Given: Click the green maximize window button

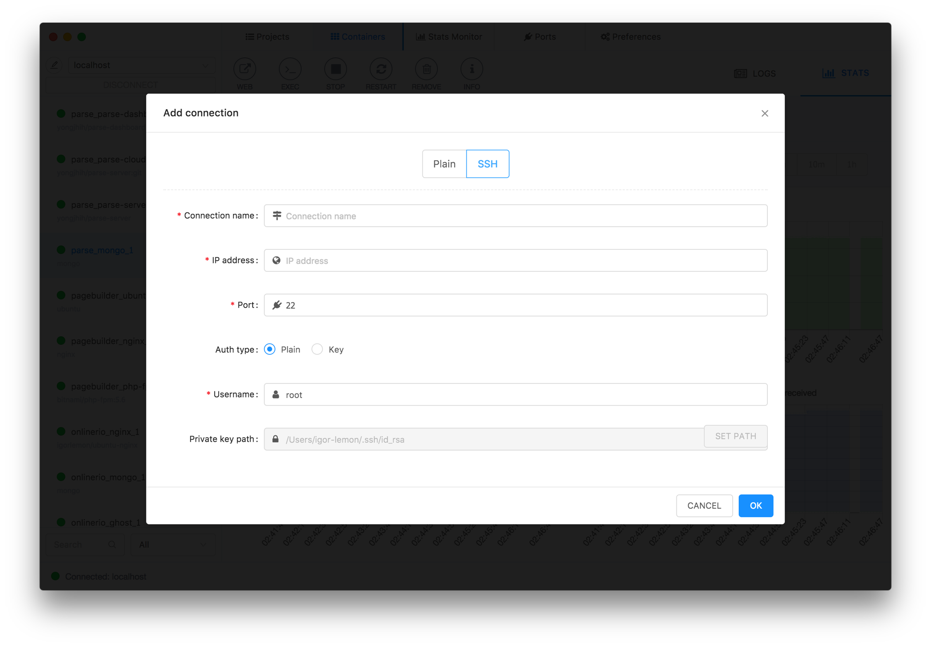Looking at the screenshot, I should point(82,37).
